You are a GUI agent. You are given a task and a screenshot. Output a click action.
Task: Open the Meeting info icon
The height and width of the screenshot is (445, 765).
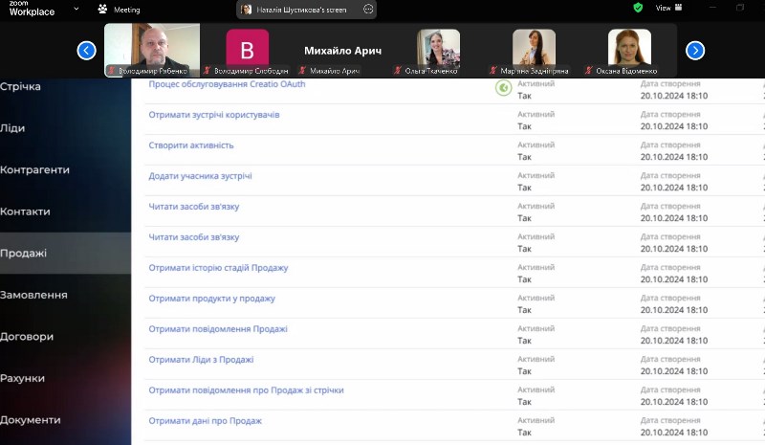(102, 9)
